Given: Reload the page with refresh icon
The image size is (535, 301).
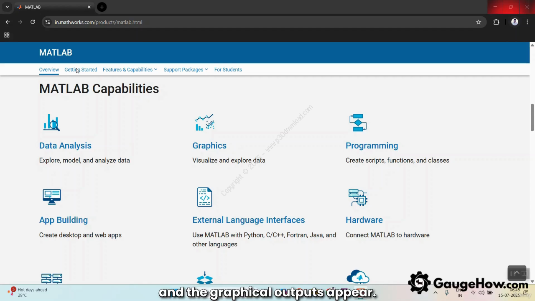Looking at the screenshot, I should 33,22.
